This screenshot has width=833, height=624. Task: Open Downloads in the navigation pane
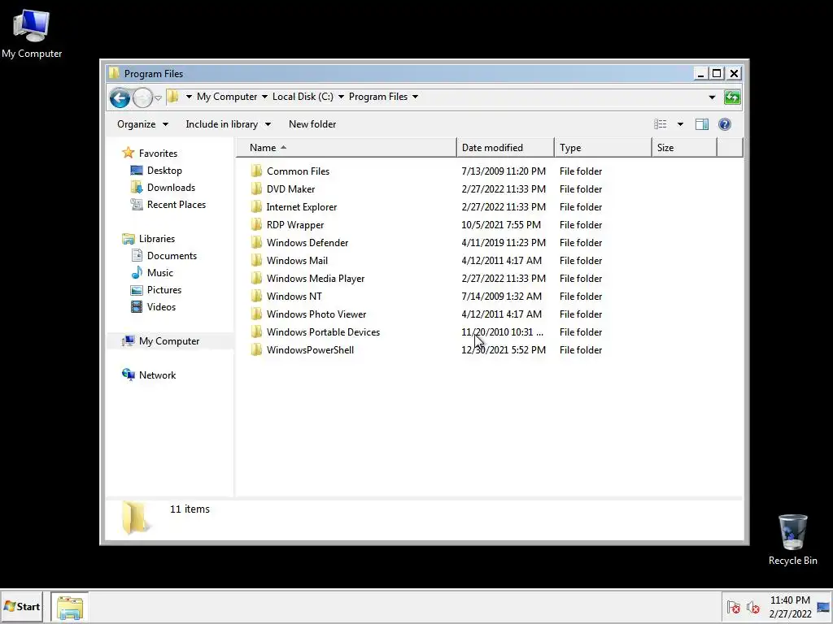171,188
